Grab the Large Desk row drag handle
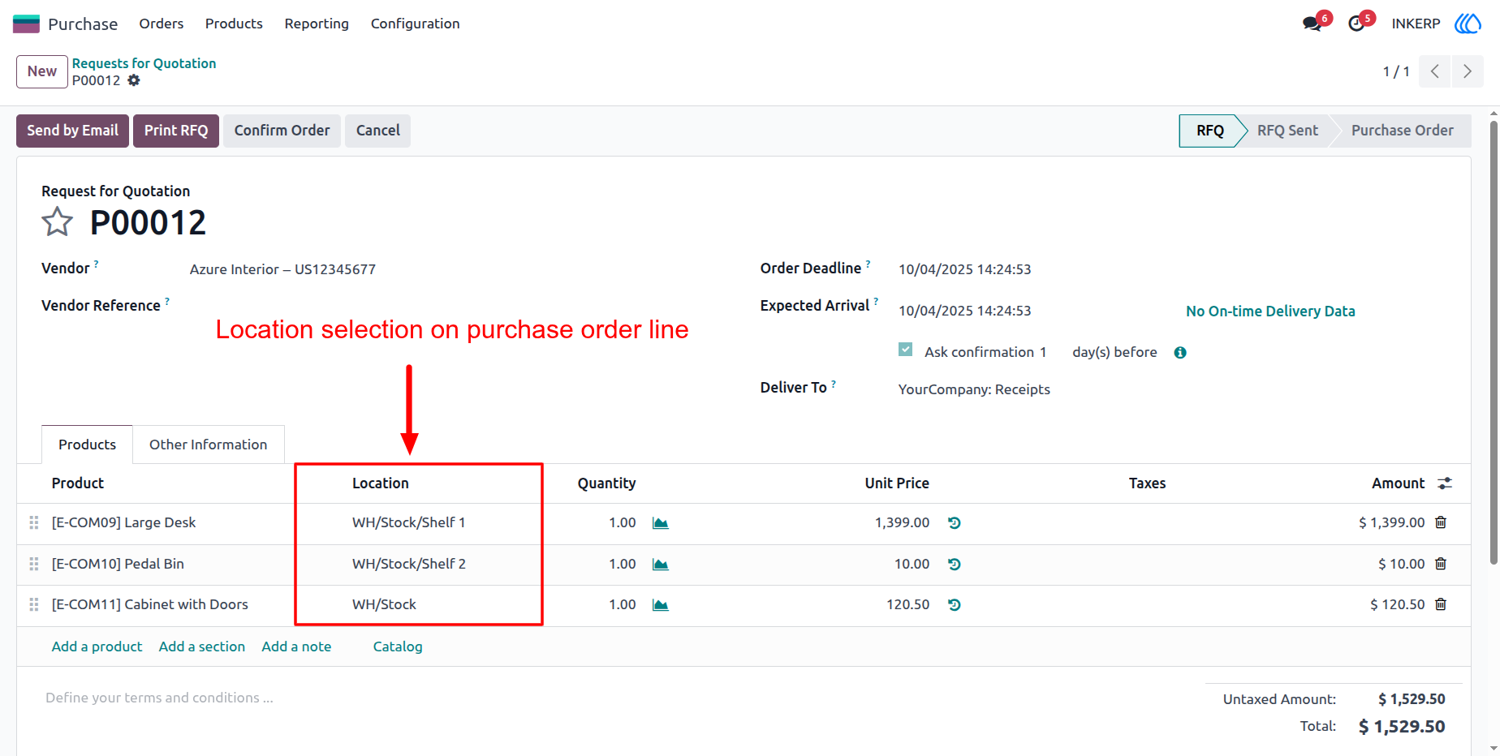This screenshot has width=1500, height=756. [34, 523]
